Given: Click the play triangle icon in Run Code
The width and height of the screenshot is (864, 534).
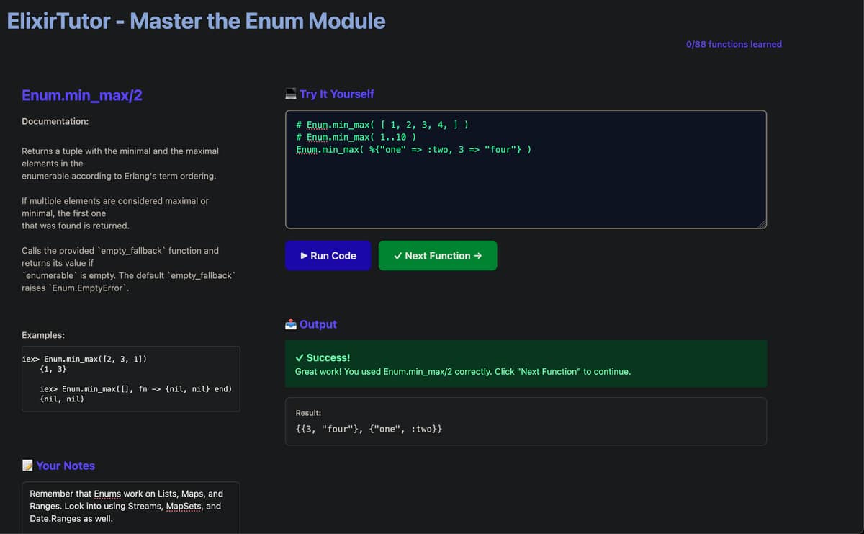Looking at the screenshot, I should (304, 256).
